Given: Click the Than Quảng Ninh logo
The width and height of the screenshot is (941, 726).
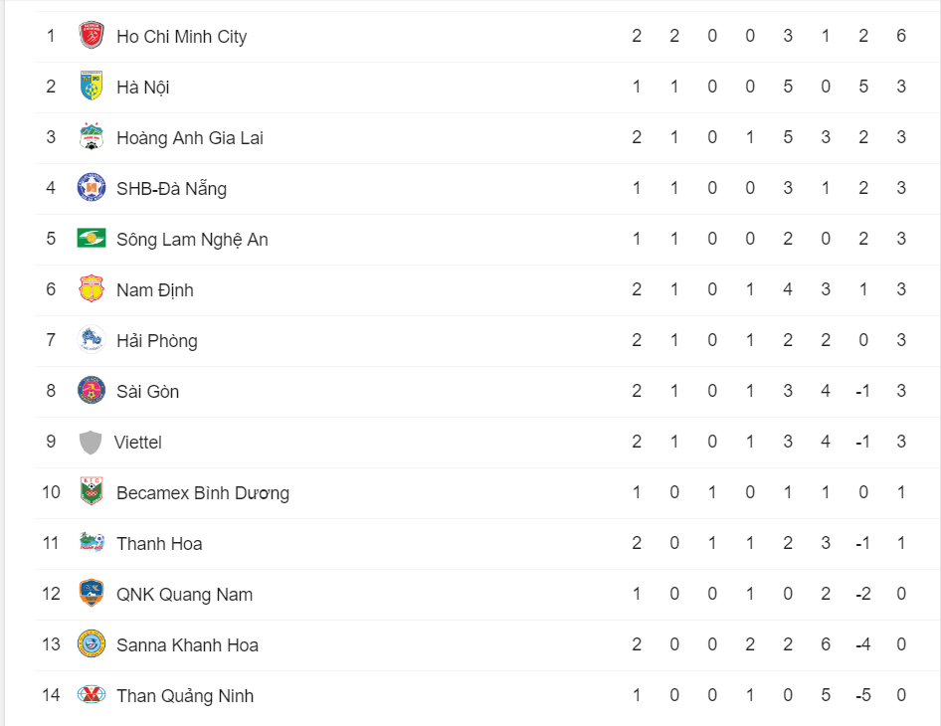Looking at the screenshot, I should pos(92,694).
